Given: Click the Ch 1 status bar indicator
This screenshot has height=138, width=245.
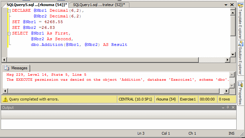Looking at the screenshot, I should click(x=192, y=133).
